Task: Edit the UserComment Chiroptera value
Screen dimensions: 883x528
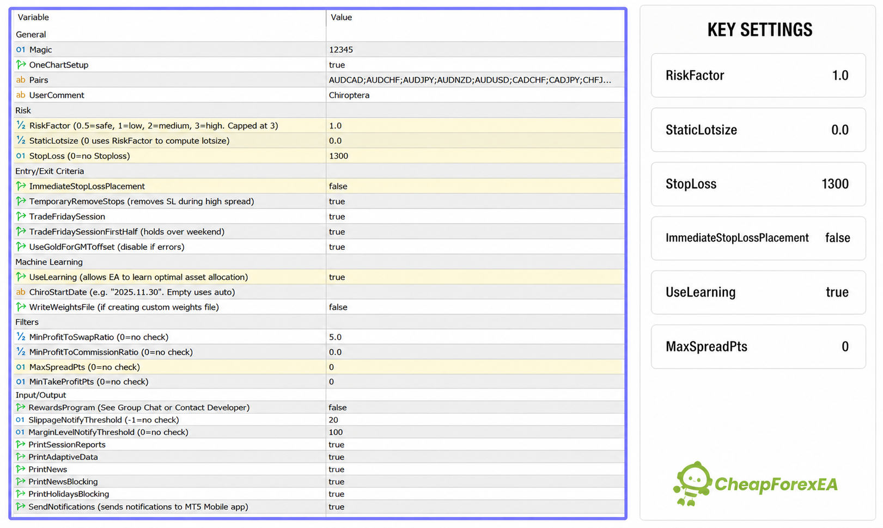Action: pos(475,95)
